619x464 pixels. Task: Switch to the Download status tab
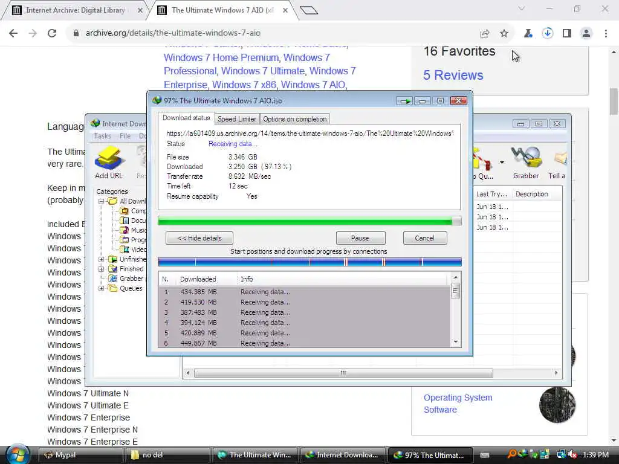tap(186, 118)
